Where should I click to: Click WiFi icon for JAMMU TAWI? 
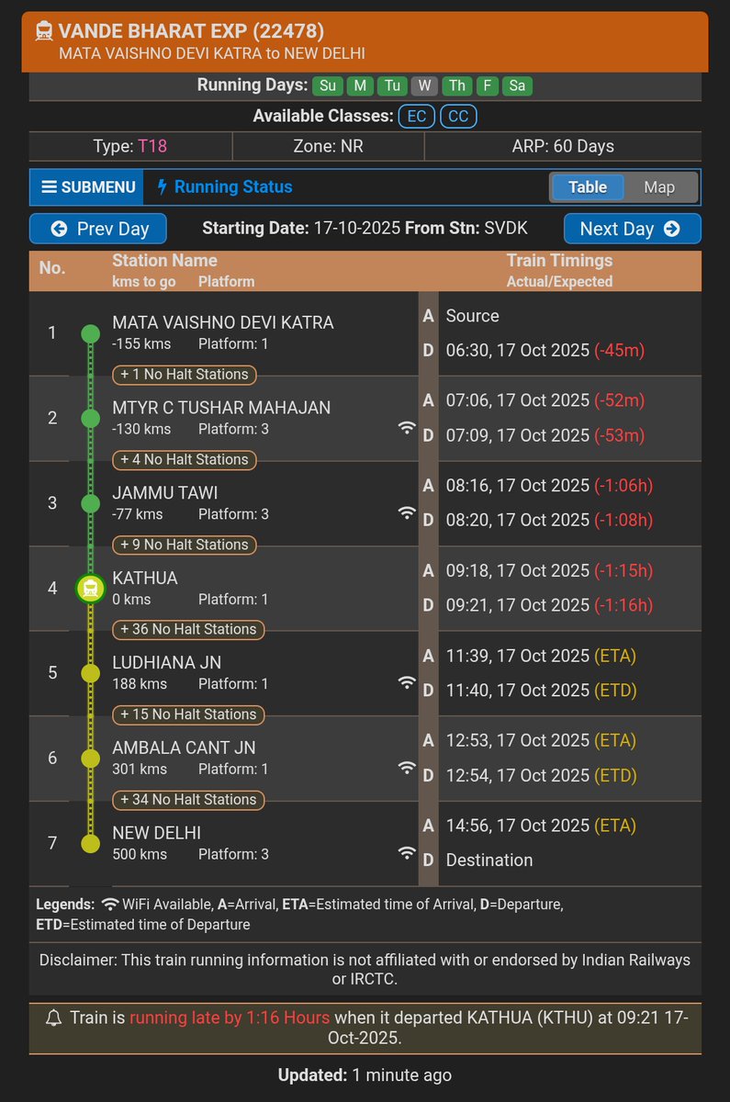tap(407, 513)
